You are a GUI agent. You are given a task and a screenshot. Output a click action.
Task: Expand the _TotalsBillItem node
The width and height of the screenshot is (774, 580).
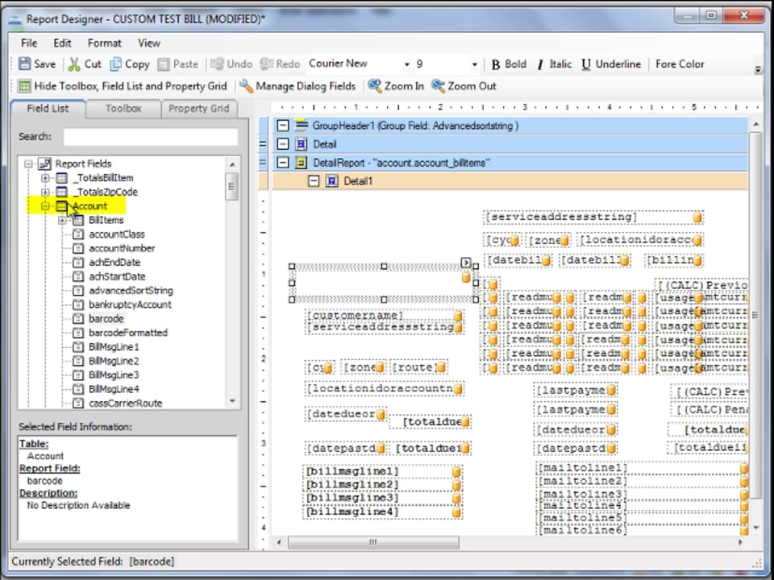45,178
